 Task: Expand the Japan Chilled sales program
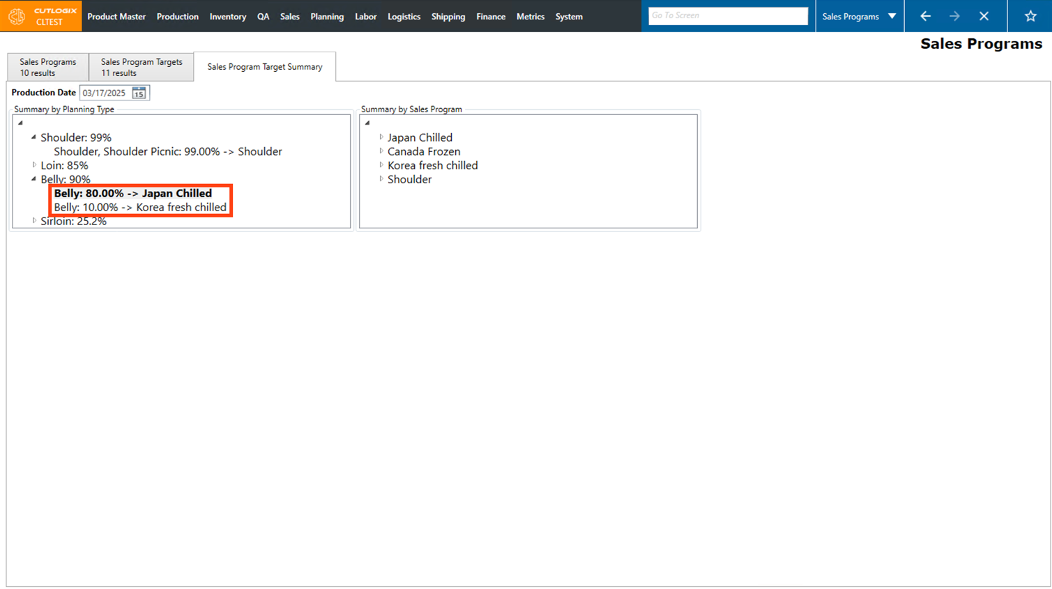(381, 137)
